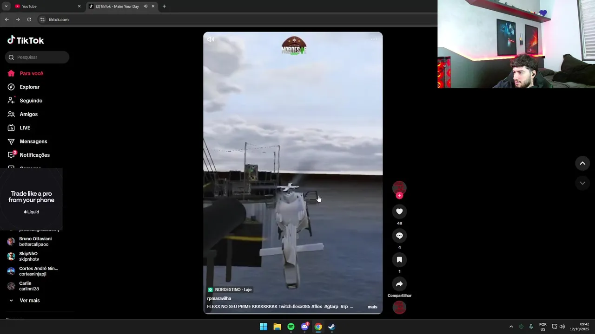Open rpmaravilha username link

[219, 298]
